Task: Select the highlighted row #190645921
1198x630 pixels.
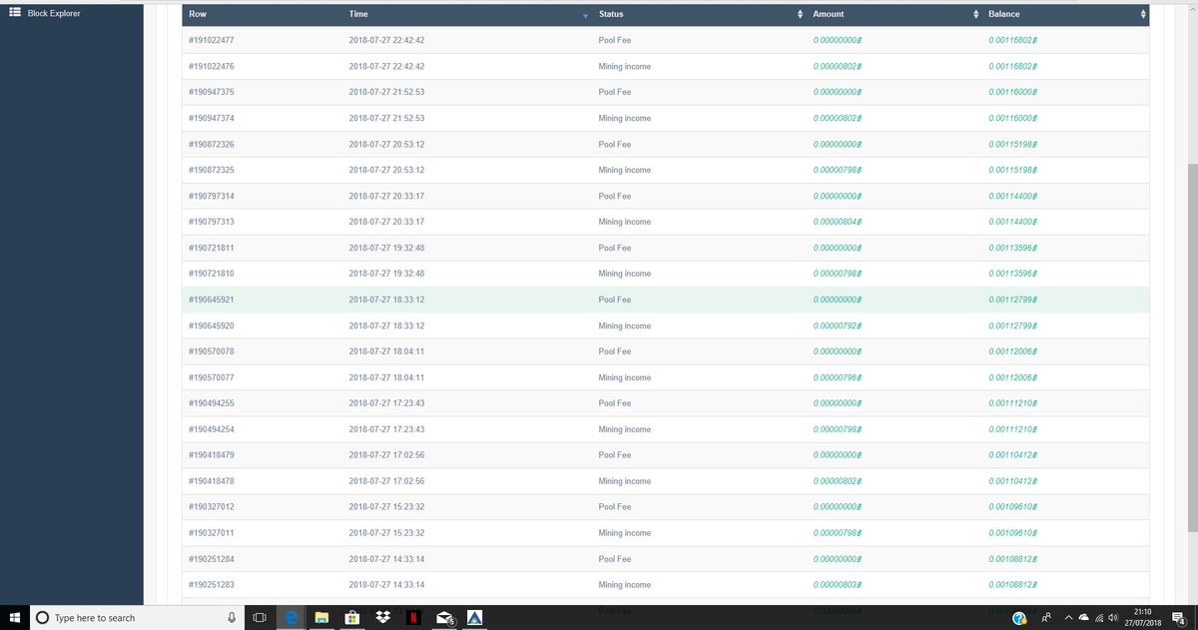Action: 665,300
